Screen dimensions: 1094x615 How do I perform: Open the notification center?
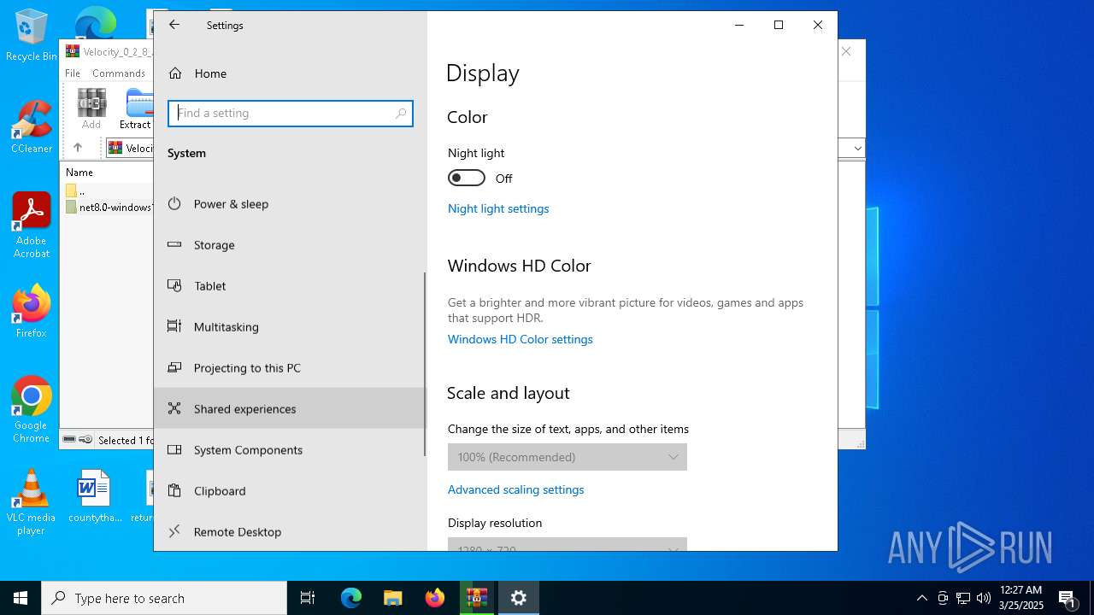pos(1068,598)
